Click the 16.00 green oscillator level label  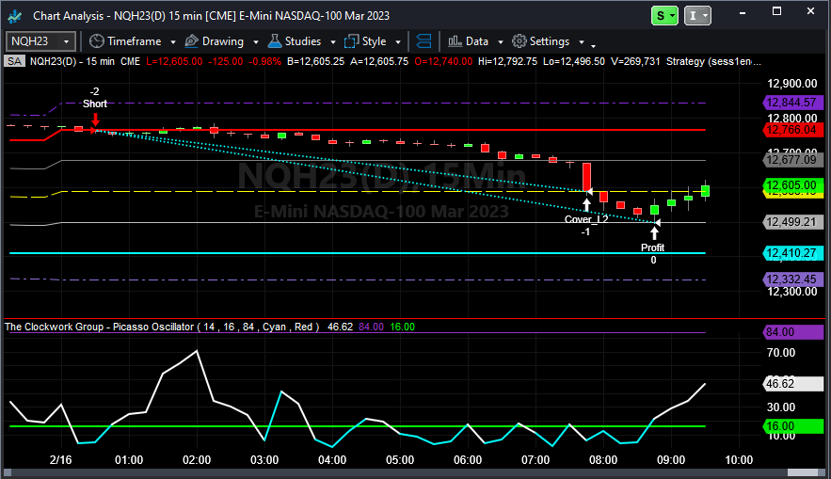[x=792, y=426]
